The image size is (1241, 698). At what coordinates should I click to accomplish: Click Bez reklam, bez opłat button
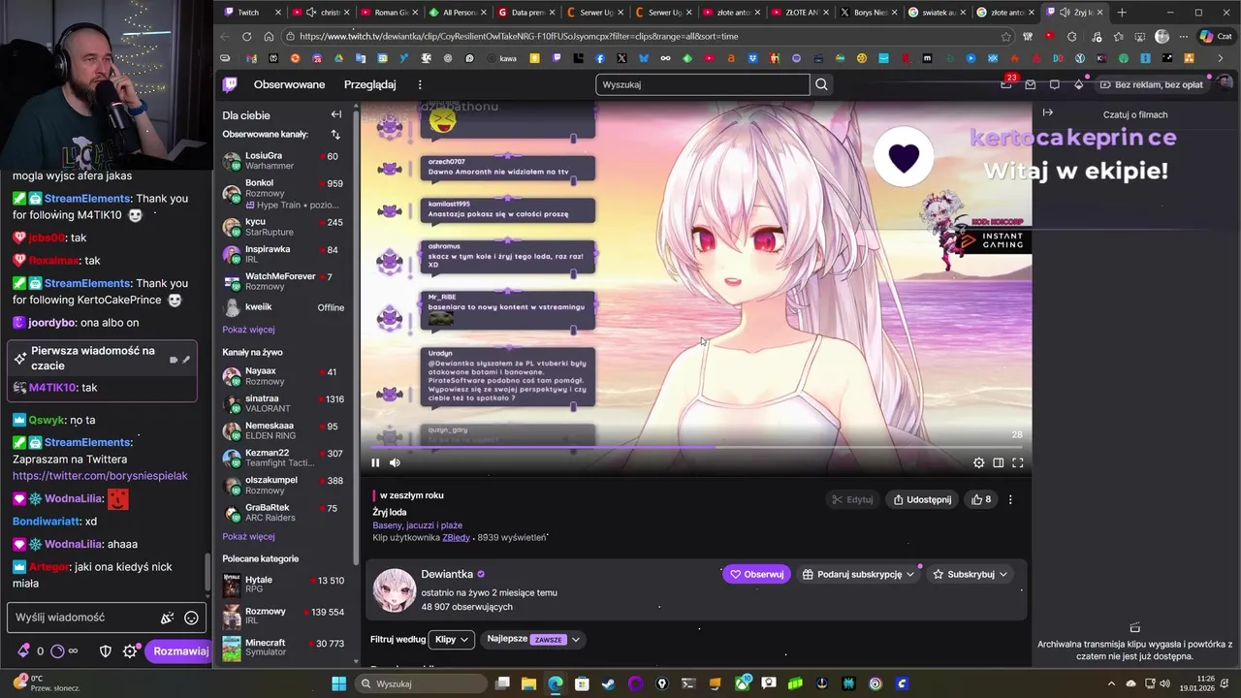(x=1151, y=84)
